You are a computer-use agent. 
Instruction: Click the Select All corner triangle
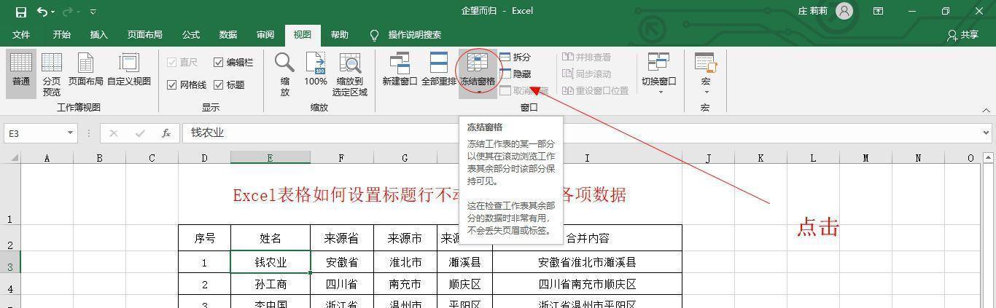coord(15,158)
